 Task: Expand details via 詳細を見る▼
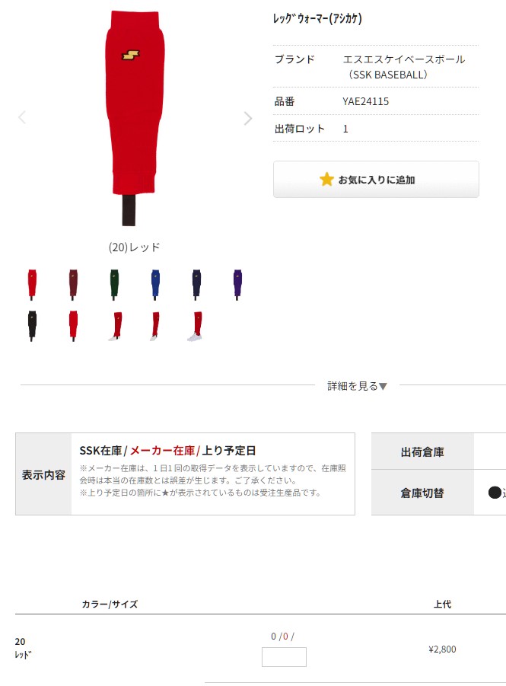point(358,386)
